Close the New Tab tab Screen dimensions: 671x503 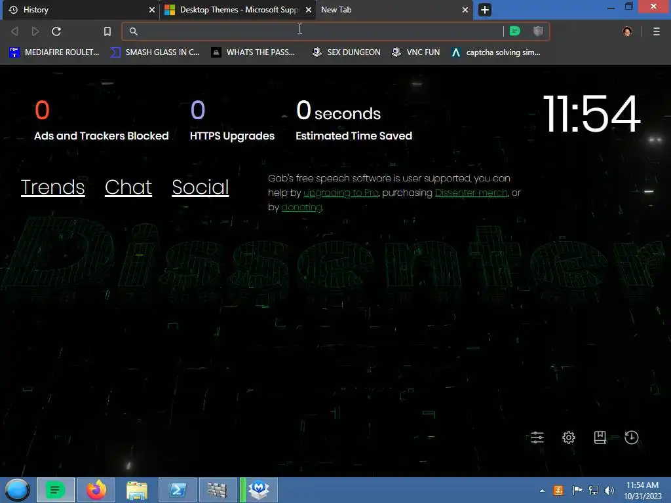(465, 10)
